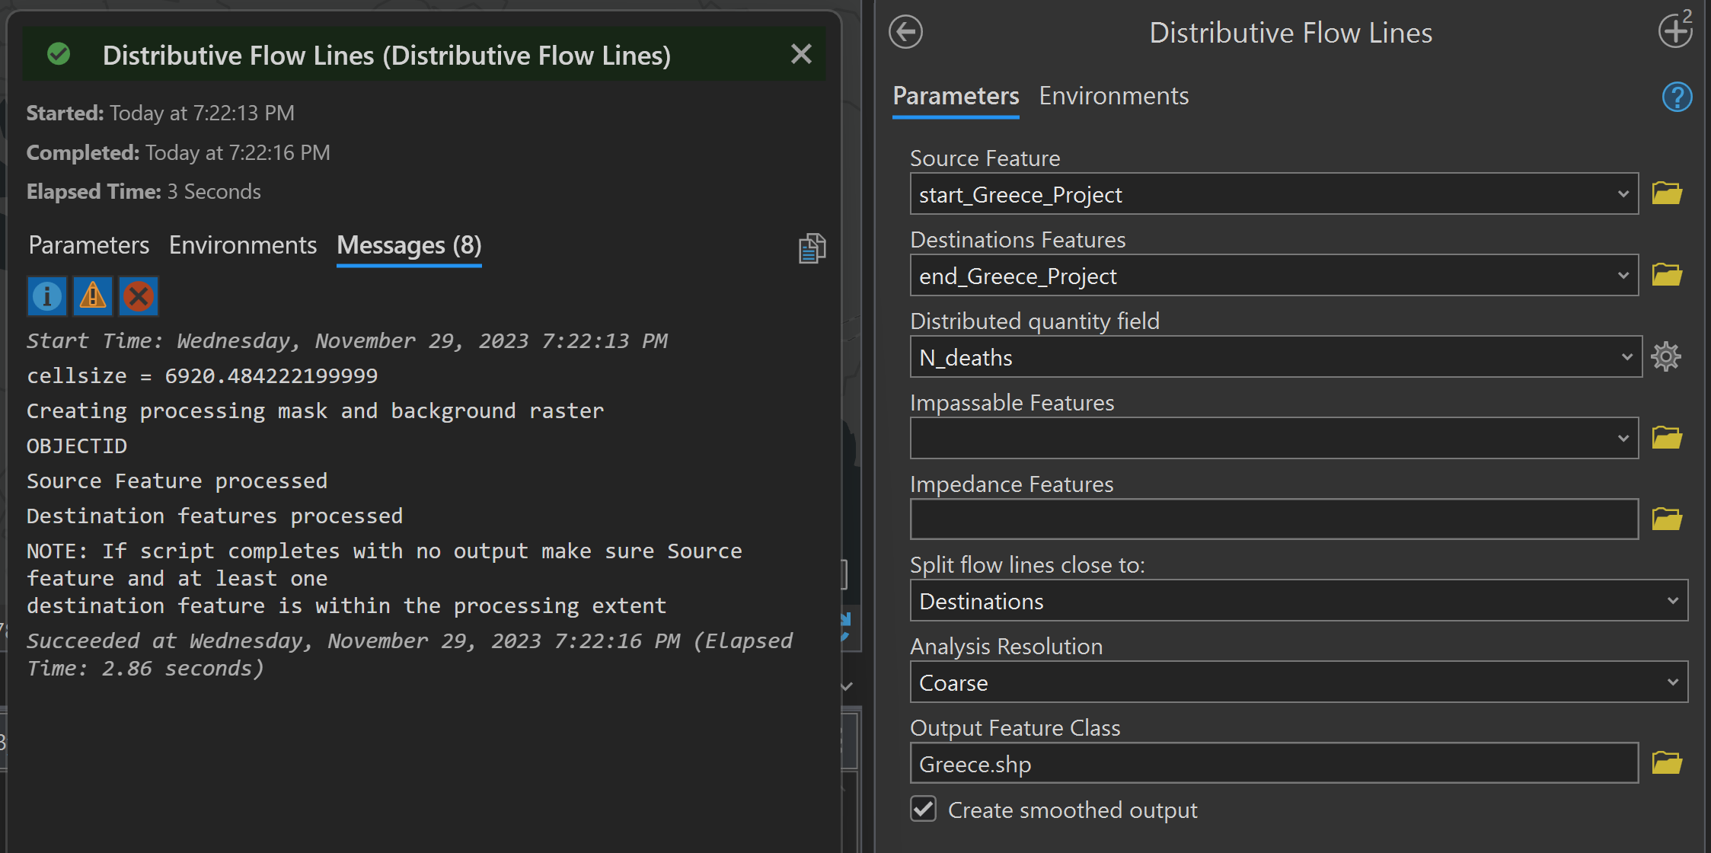Viewport: 1711px width, 853px height.
Task: Browse for a Destinations Features file
Action: tap(1667, 275)
